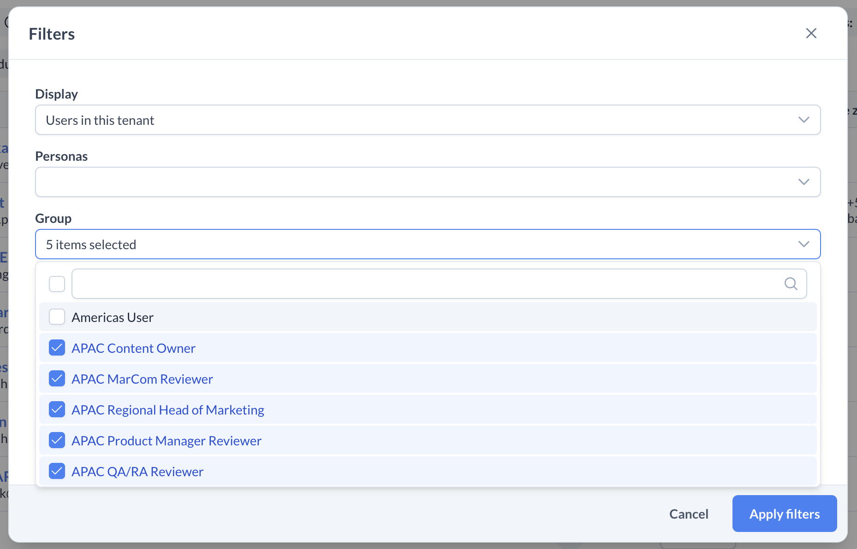This screenshot has width=857, height=549.
Task: Close the Filters dialog
Action: pyautogui.click(x=811, y=33)
